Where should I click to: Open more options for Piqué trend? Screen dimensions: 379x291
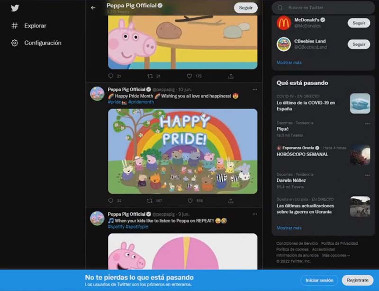[x=367, y=123]
